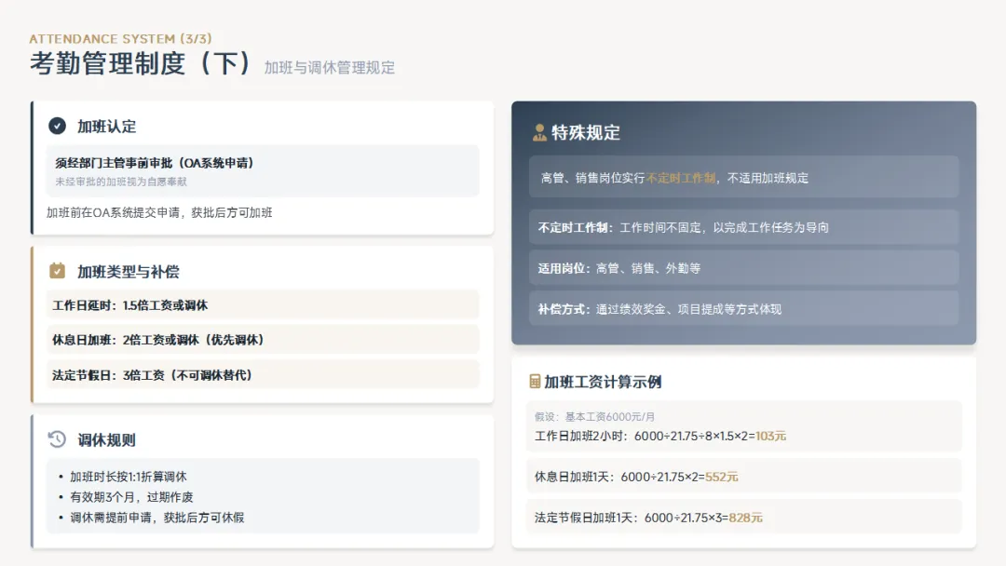
Task: Select the row 不定时工作制：工作时间不固定
Action: click(x=743, y=227)
